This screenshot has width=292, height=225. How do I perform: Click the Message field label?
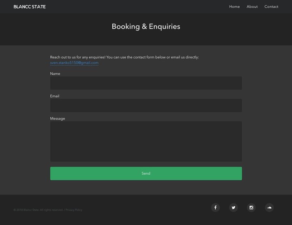click(x=58, y=119)
